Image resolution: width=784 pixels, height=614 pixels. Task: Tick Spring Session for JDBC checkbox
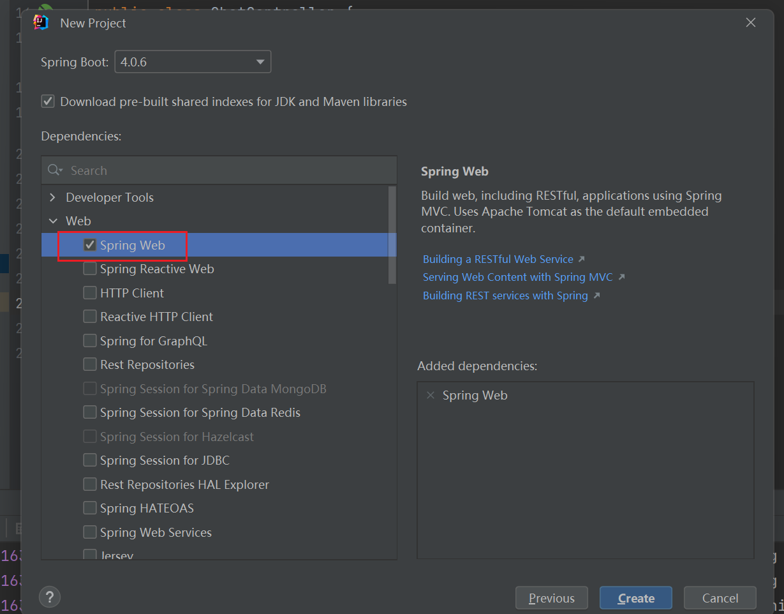point(90,460)
